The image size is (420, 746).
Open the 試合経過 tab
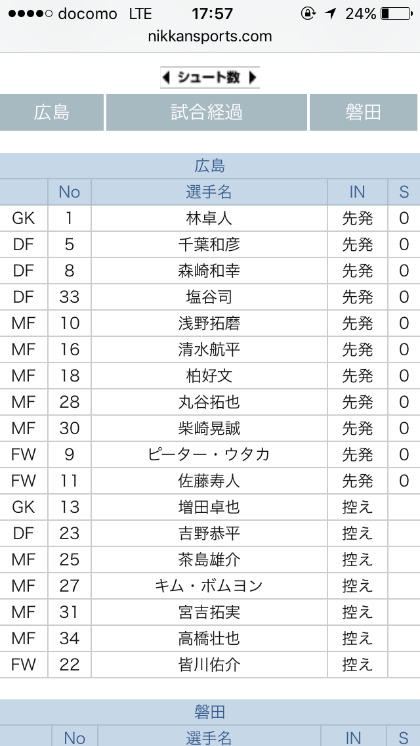207,112
